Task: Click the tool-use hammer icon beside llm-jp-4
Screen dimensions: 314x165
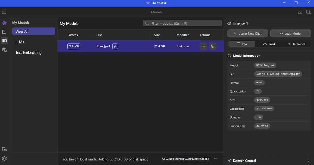Action: [115, 46]
